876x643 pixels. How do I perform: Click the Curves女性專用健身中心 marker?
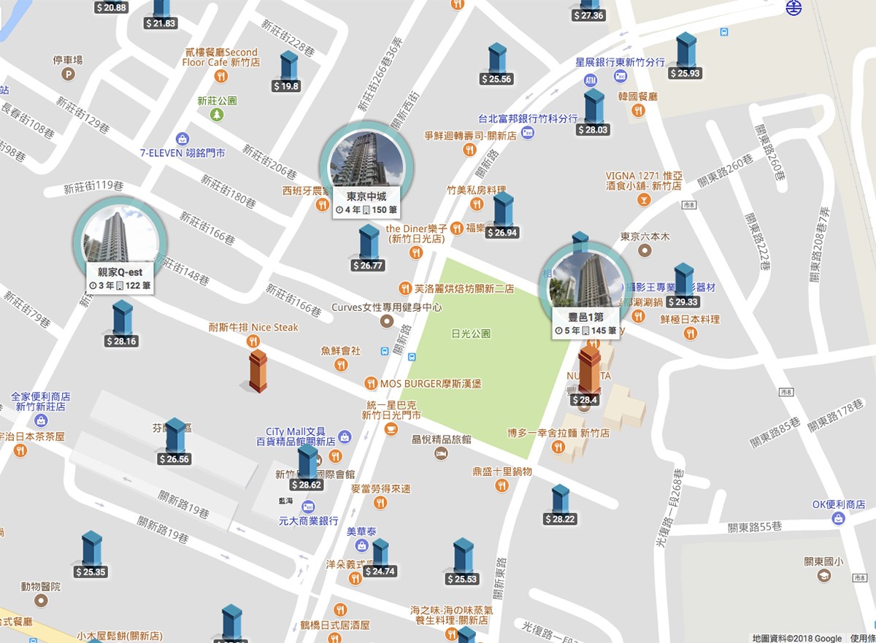[387, 322]
